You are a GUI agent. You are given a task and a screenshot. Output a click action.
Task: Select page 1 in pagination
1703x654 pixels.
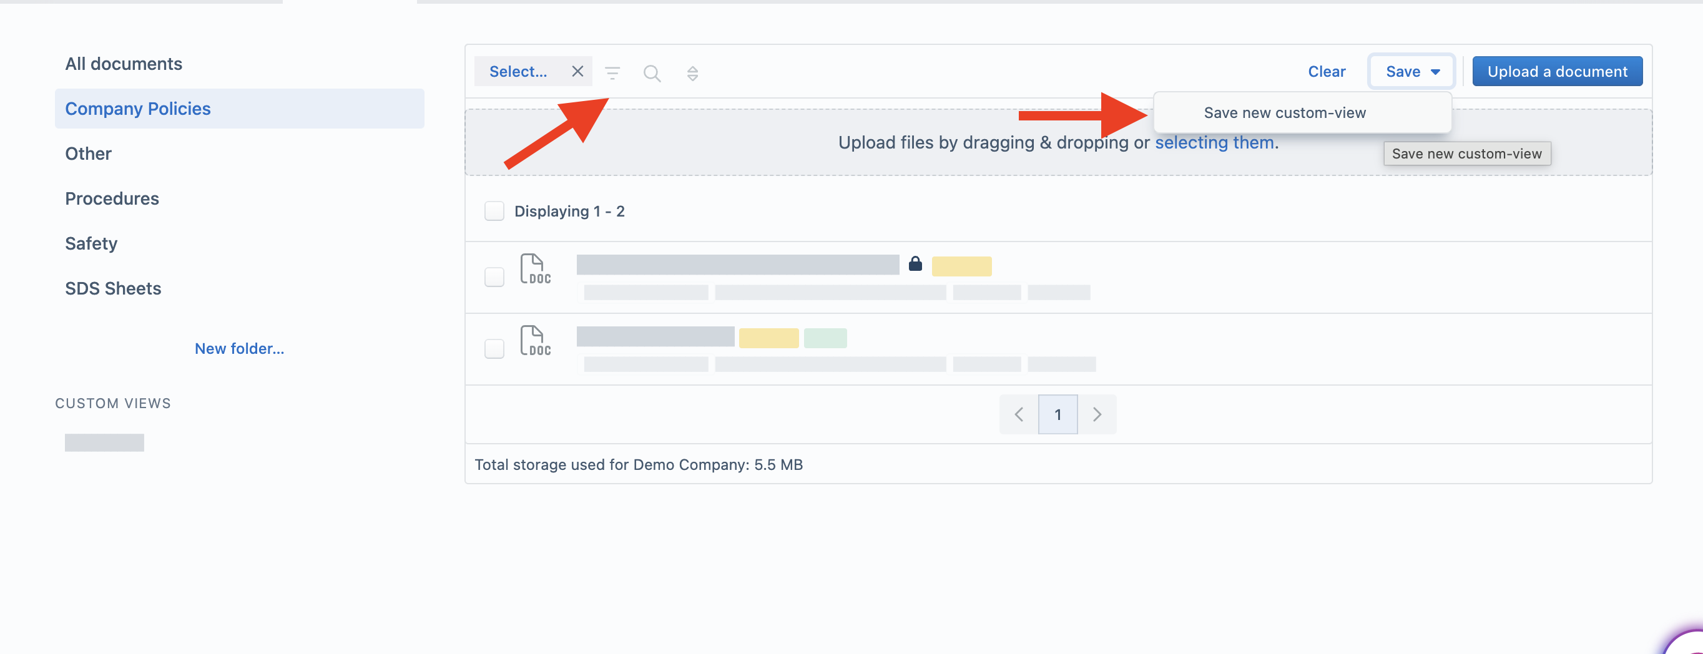point(1058,414)
